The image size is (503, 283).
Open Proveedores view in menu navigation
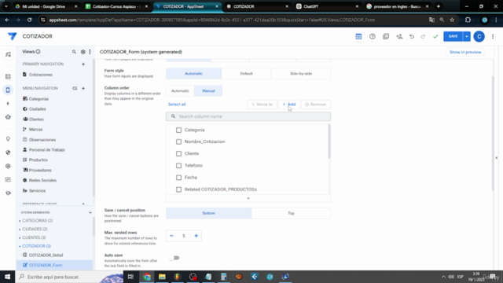pos(40,171)
